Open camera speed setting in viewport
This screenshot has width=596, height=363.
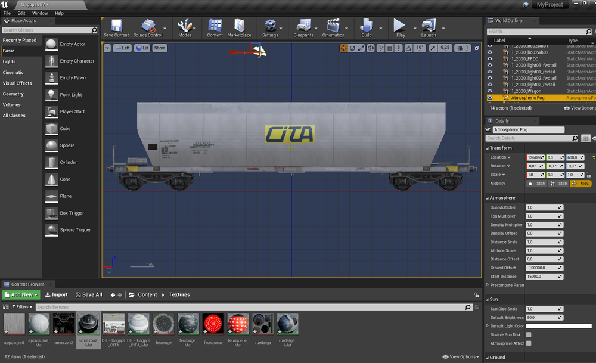[462, 48]
